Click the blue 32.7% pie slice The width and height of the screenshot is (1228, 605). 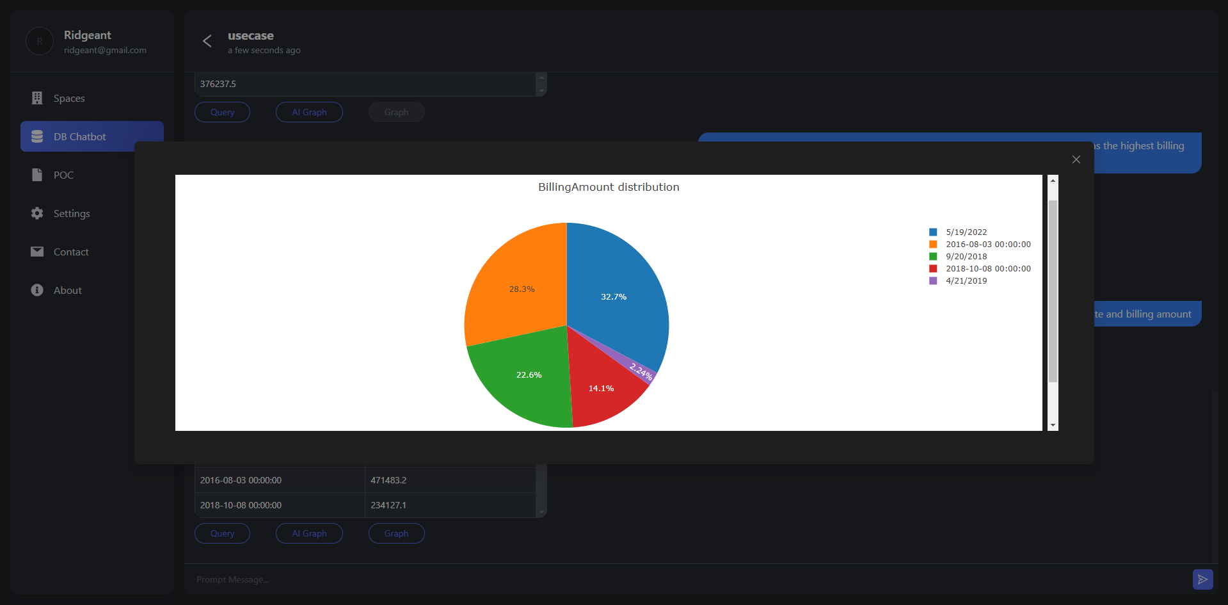click(x=614, y=288)
